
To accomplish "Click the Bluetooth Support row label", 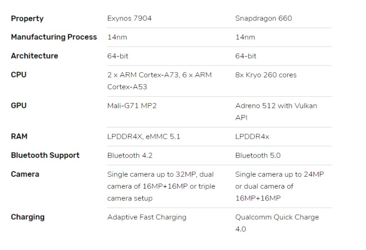I will [x=45, y=155].
